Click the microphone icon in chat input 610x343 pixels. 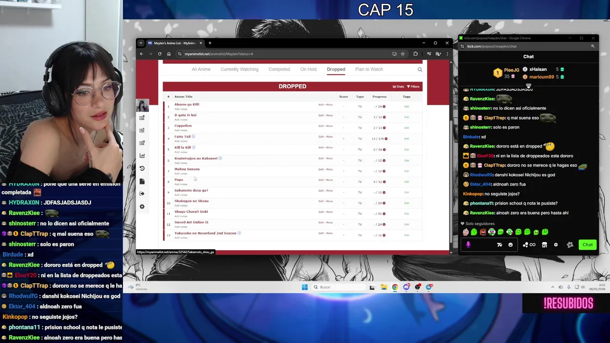[468, 245]
